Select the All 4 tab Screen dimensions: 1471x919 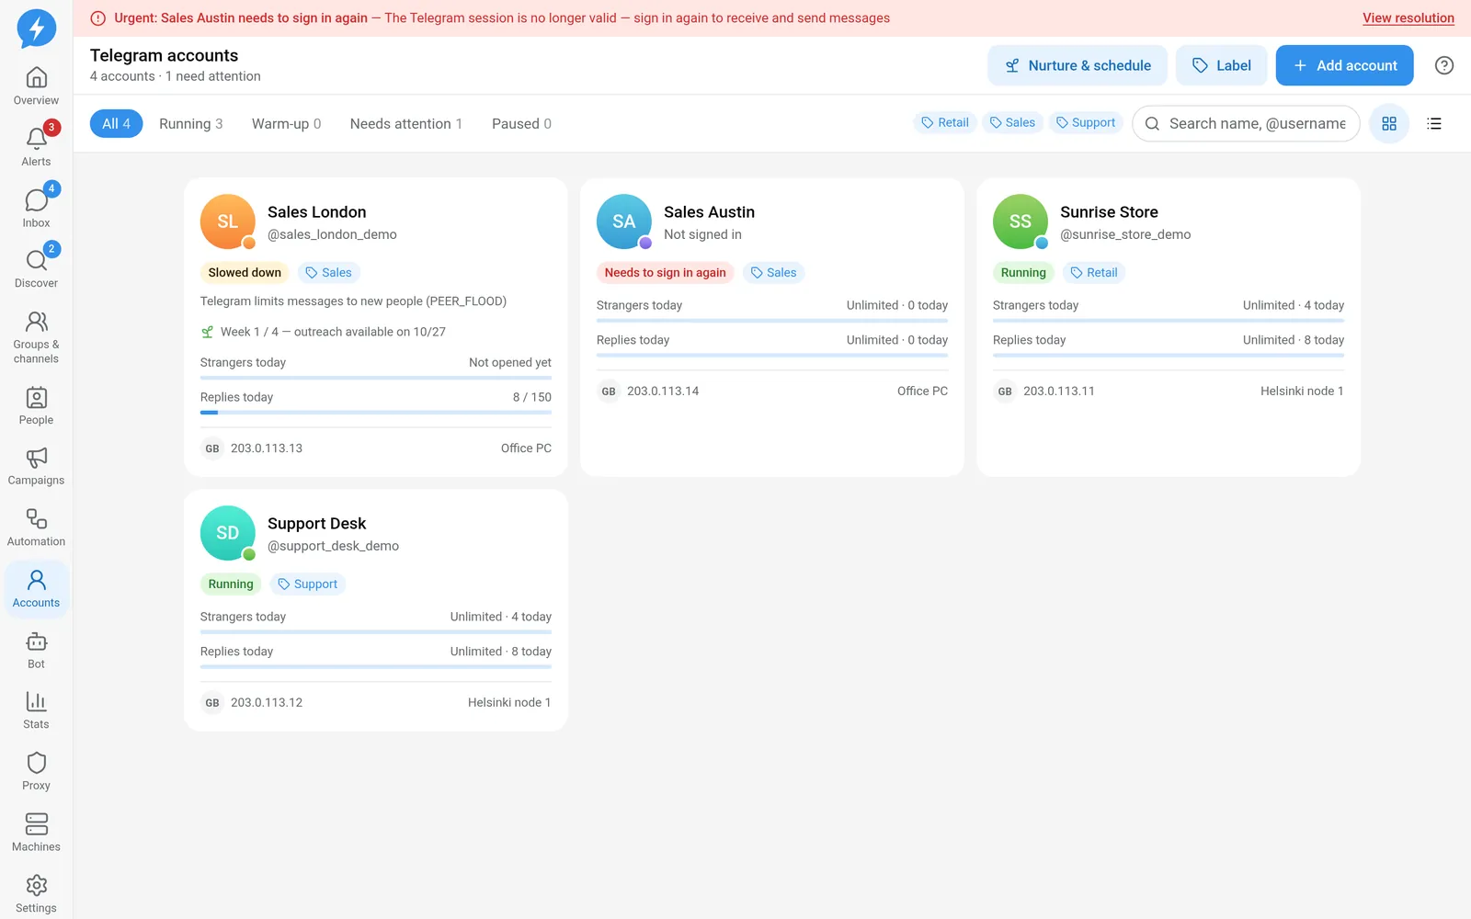(116, 123)
